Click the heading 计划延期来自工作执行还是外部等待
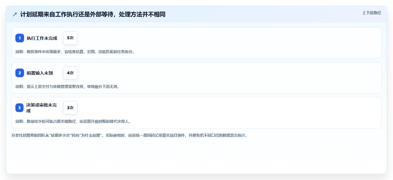Screen dimensions: 393x180 coord(93,14)
